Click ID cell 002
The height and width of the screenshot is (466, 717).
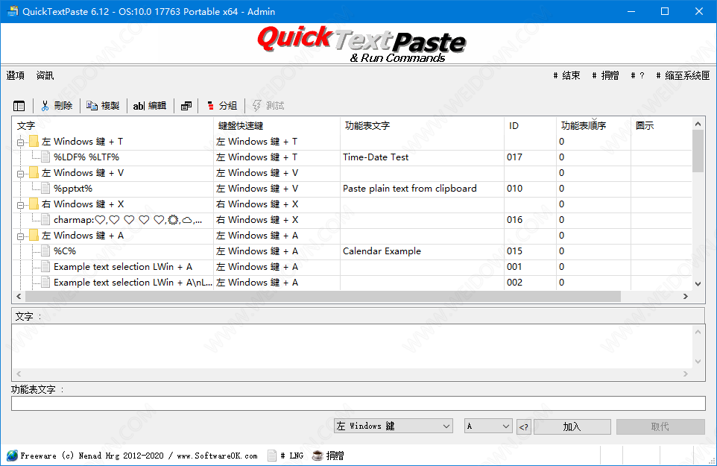click(514, 283)
